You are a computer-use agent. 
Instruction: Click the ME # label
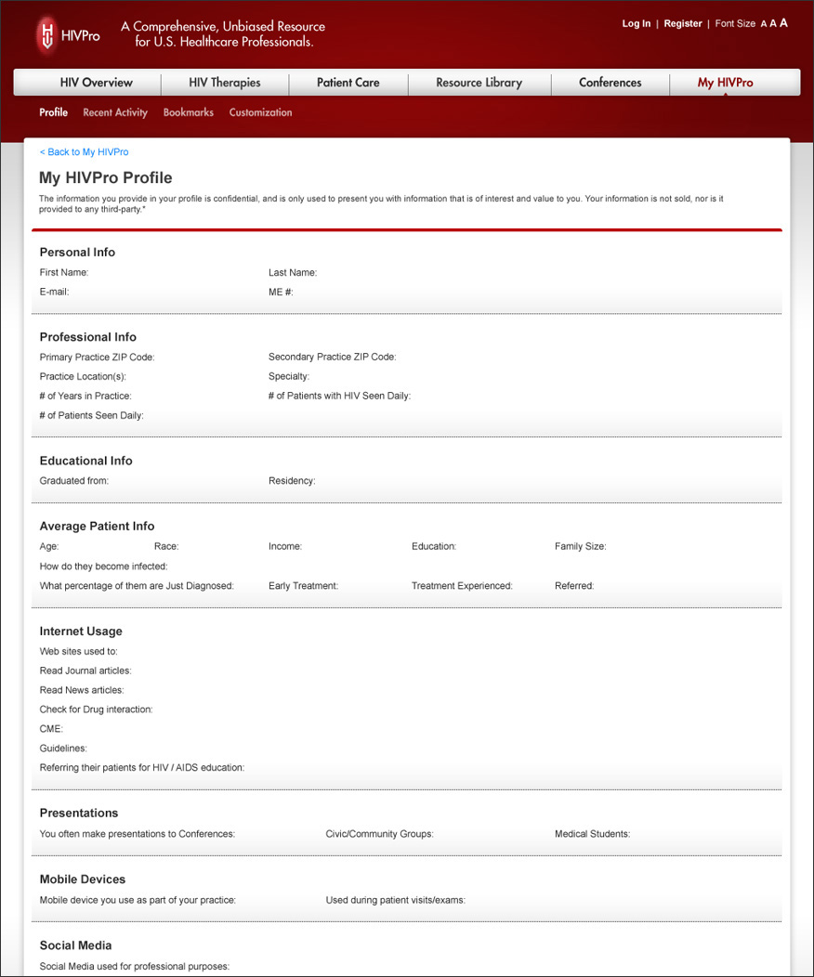coord(282,292)
